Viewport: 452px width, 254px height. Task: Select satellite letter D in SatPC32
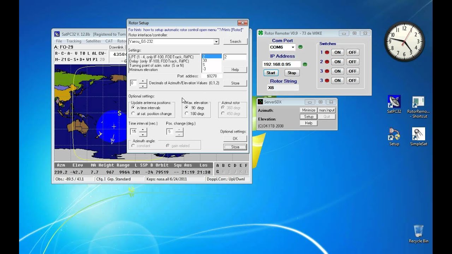[235, 165]
